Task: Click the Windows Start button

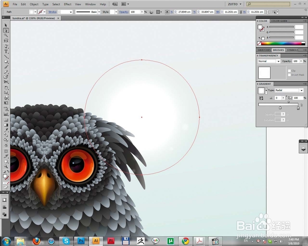Action: coord(6,241)
